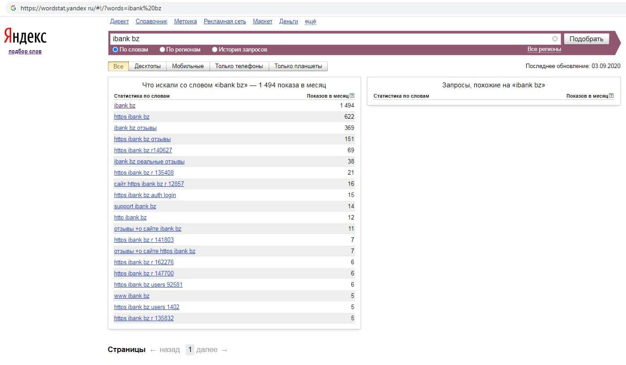Click the Yandex logo

point(25,36)
